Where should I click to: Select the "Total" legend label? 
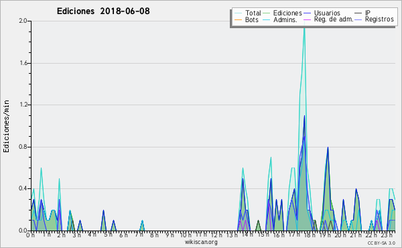click(x=253, y=13)
